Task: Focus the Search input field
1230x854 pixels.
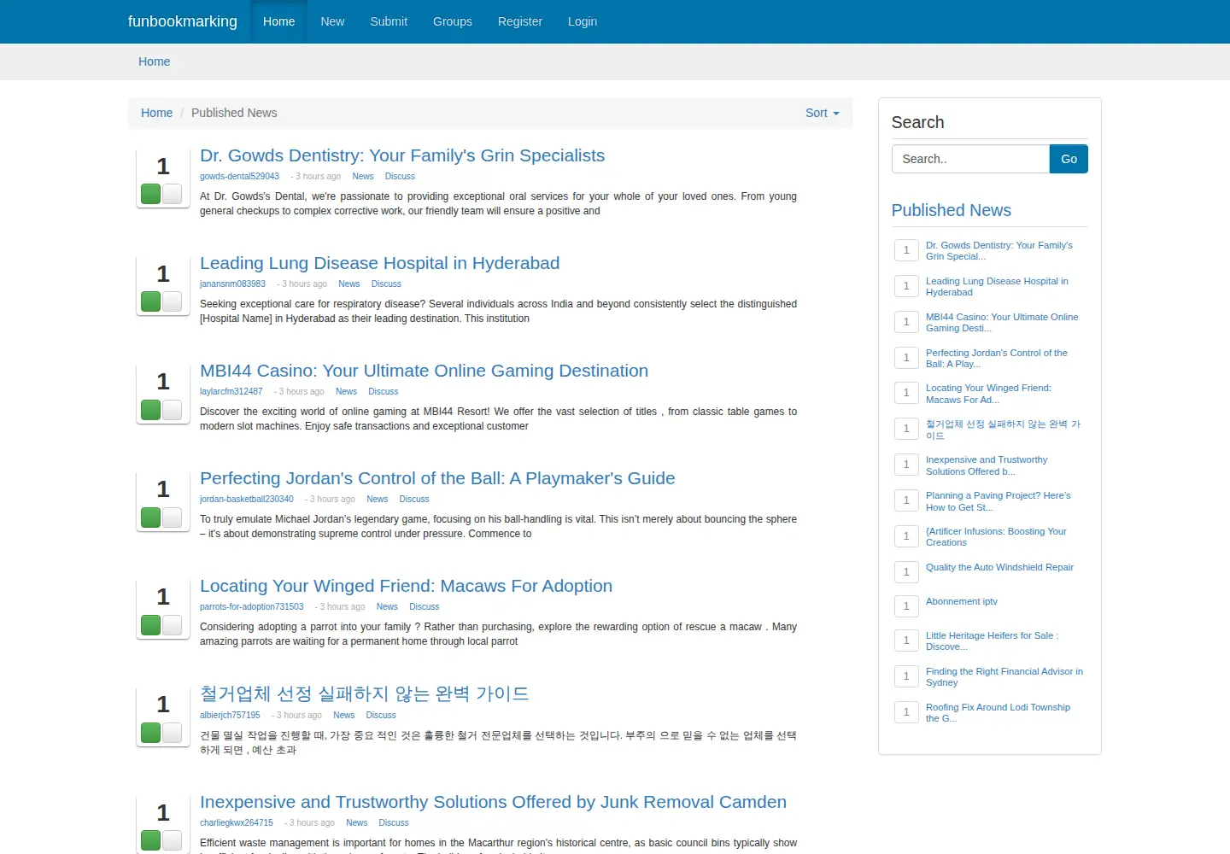Action: click(970, 159)
